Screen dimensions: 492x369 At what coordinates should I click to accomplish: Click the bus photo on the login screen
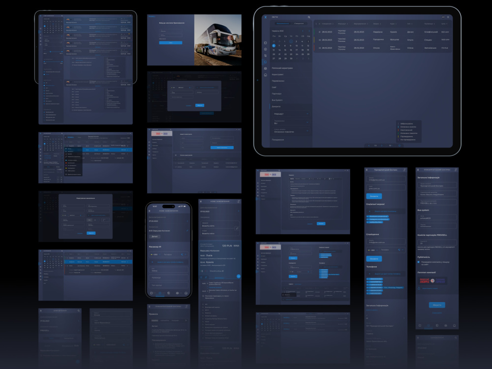pos(218,40)
